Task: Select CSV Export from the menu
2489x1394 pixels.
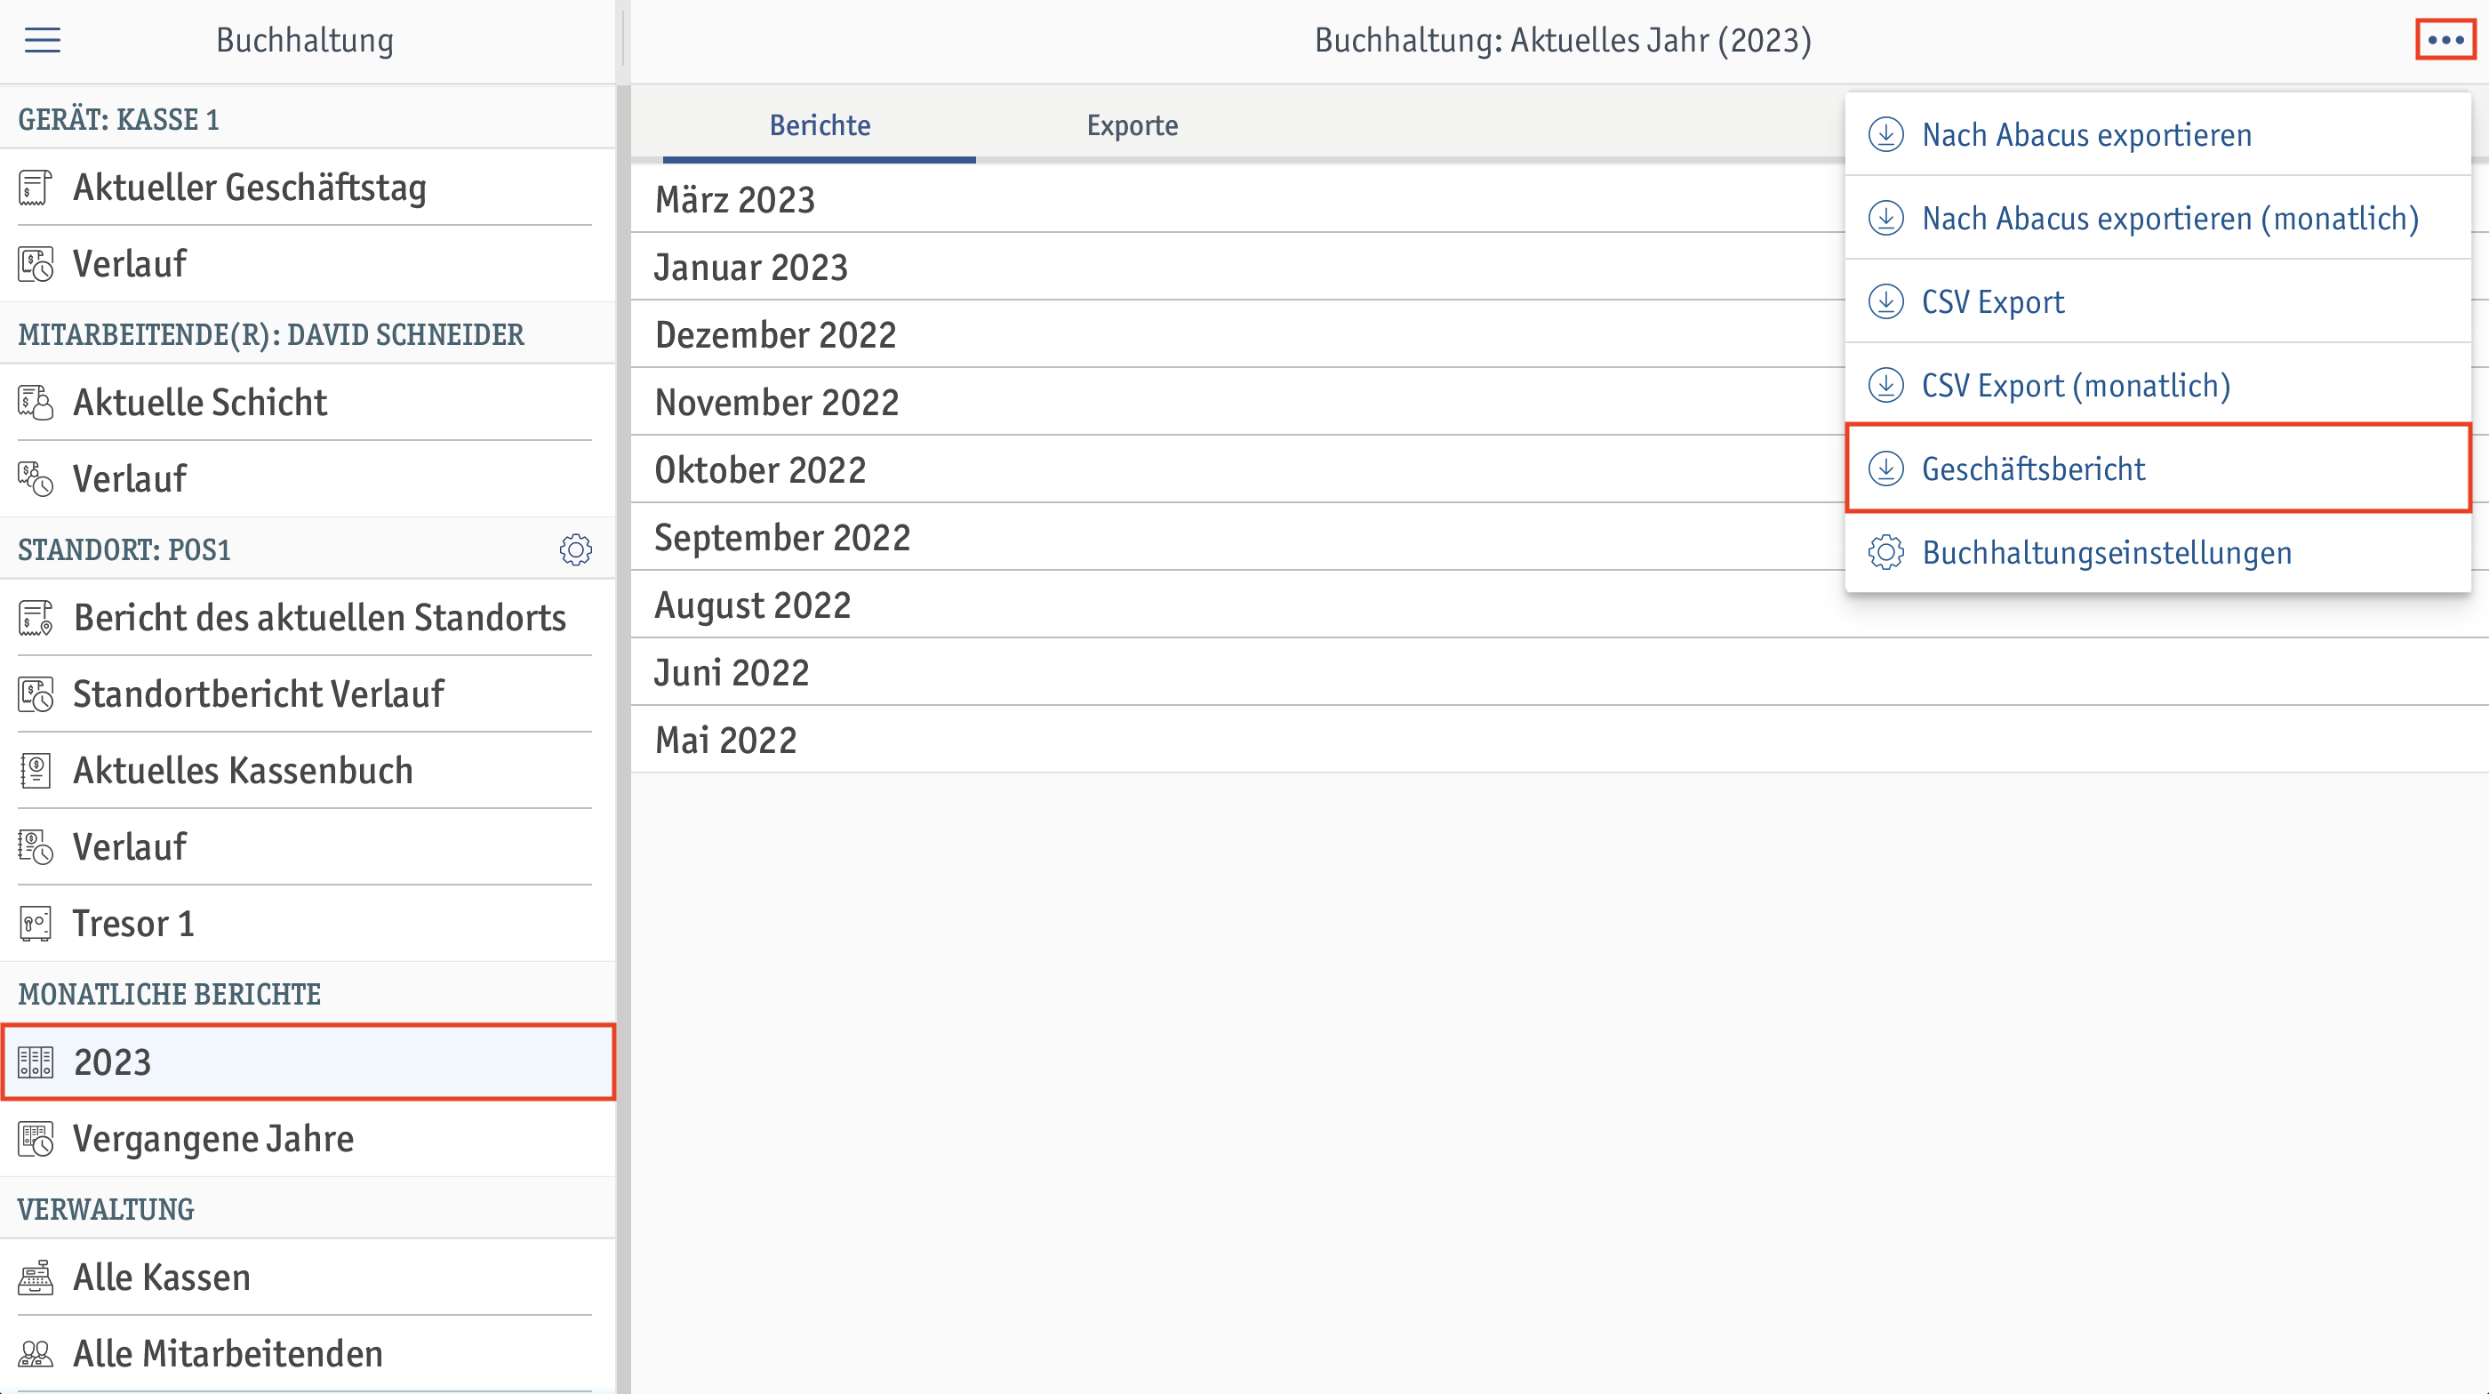Action: click(2158, 302)
